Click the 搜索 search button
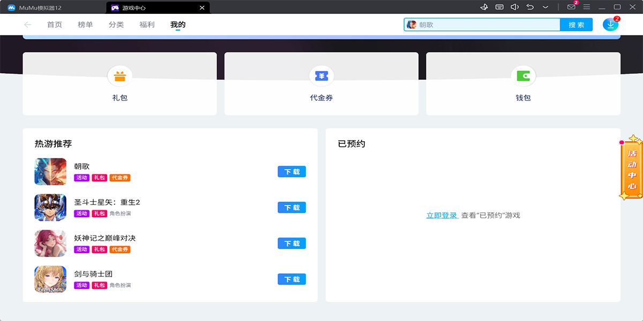Viewport: 643px width, 321px height. pos(576,25)
